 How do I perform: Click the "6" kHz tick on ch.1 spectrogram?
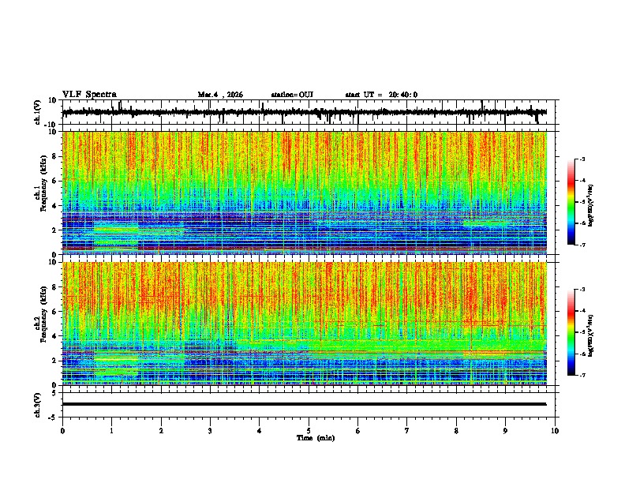point(54,181)
